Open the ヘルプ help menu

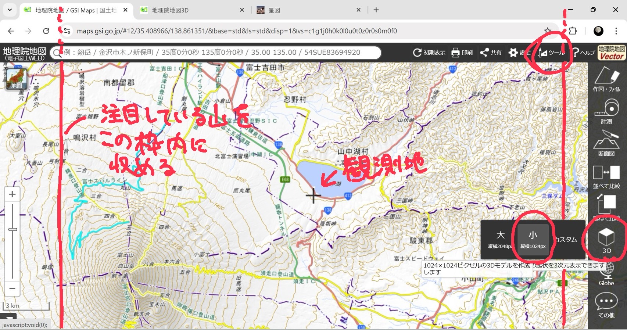click(584, 53)
